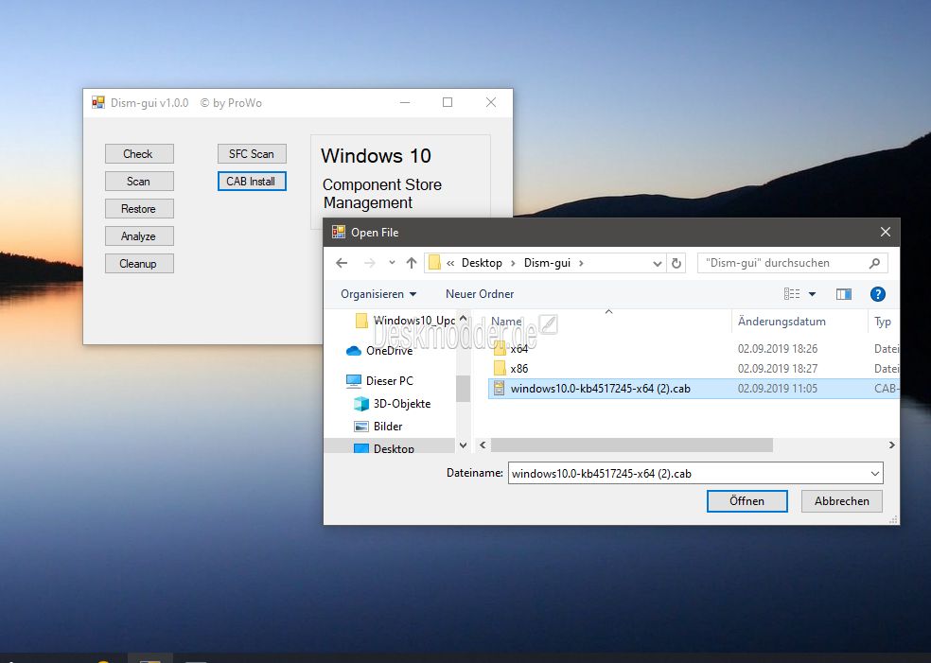The width and height of the screenshot is (931, 663).
Task: Click date 02.09.2019 18:26 of x64
Action: coord(777,348)
